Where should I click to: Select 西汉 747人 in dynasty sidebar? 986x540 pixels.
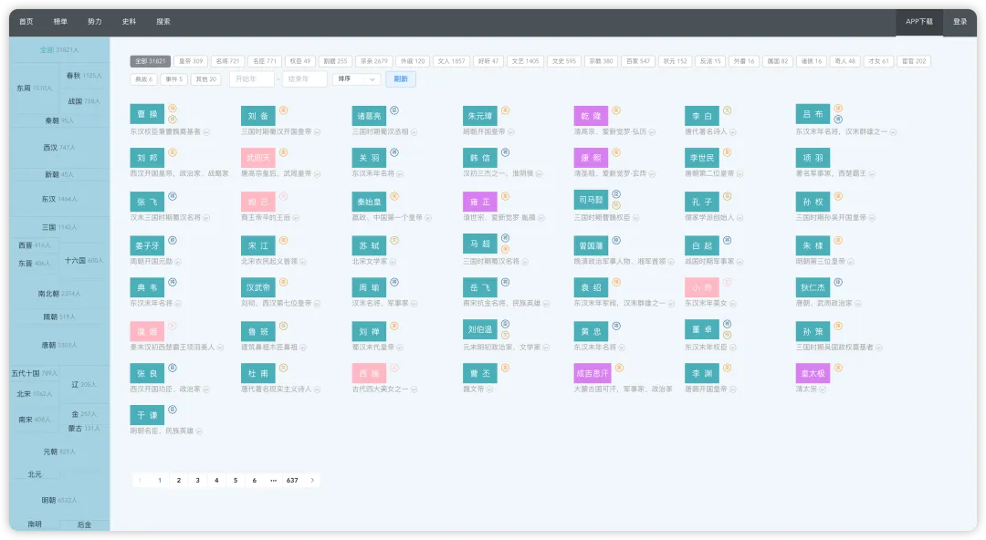pyautogui.click(x=59, y=148)
